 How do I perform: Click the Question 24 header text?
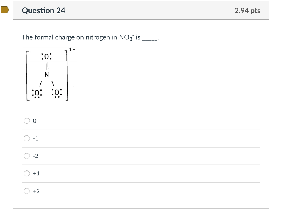tap(43, 10)
